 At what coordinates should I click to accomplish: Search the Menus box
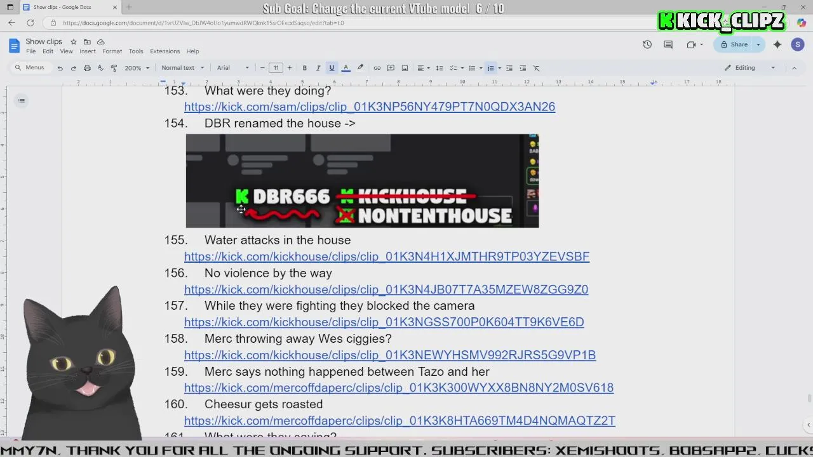(30, 68)
